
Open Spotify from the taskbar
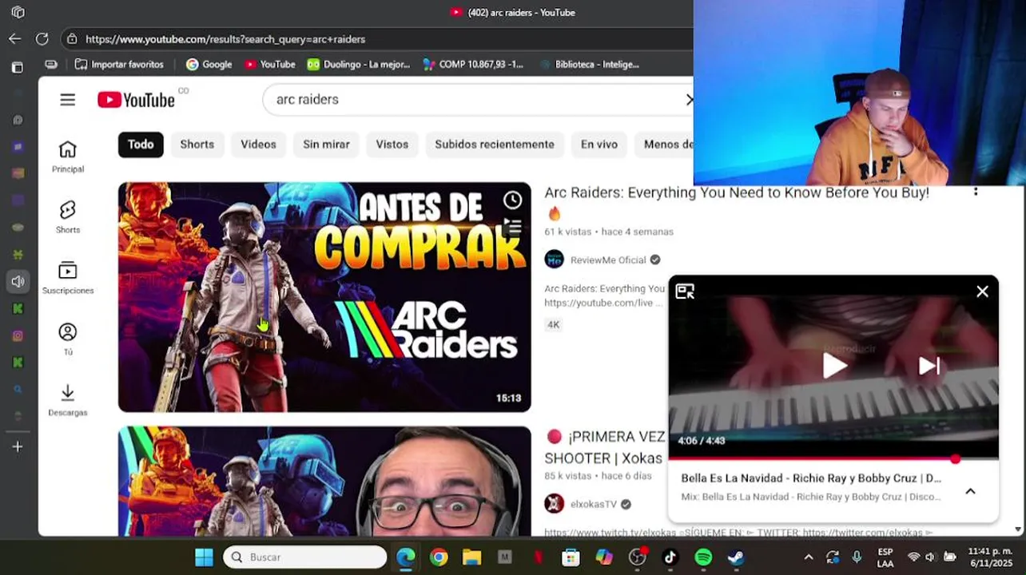[703, 557]
